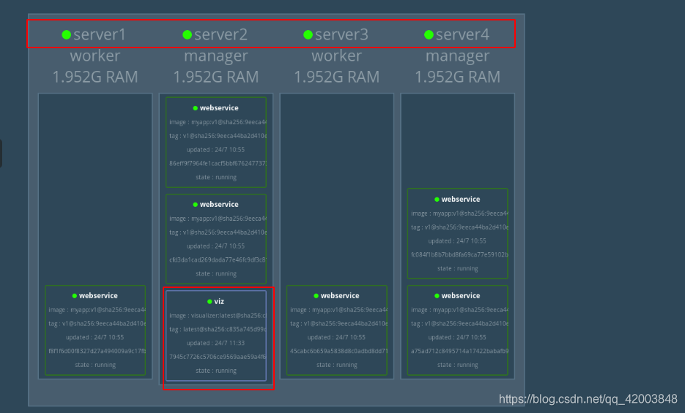Click the 1.952G RAM text under server4

457,77
